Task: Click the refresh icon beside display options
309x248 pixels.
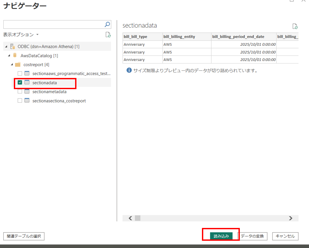Action: click(108, 35)
